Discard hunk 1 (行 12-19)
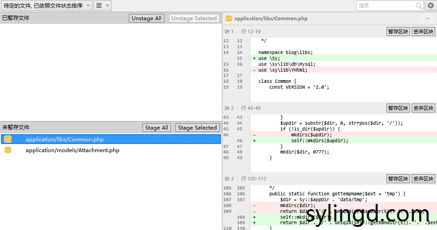 423,32
